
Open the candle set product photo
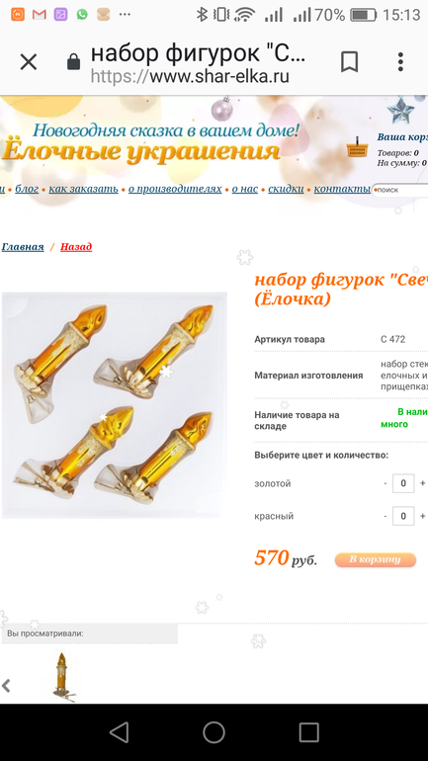point(115,405)
